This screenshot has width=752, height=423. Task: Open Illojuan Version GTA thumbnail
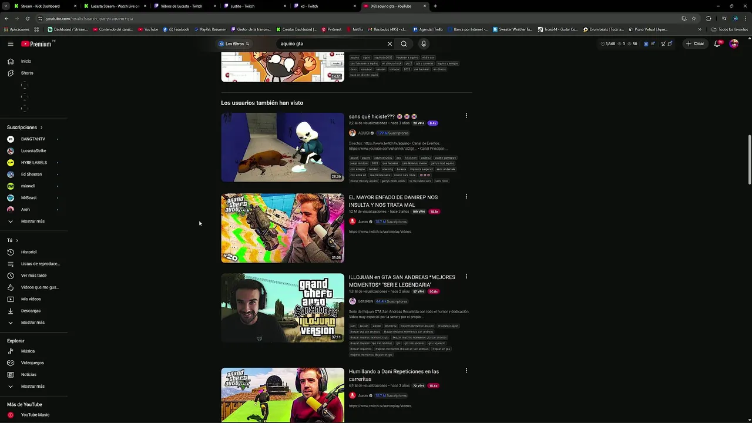[x=283, y=308]
